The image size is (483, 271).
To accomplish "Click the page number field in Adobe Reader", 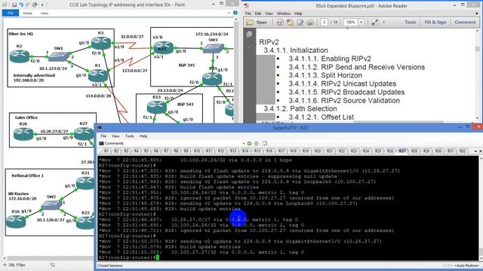I will tap(324, 23).
